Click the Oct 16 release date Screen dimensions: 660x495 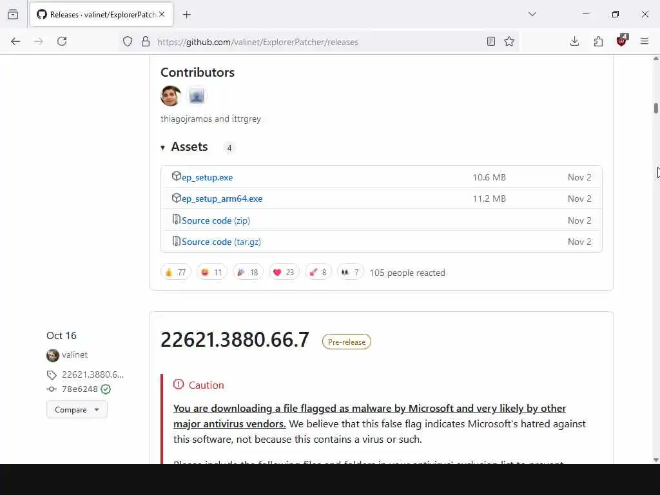tap(61, 335)
